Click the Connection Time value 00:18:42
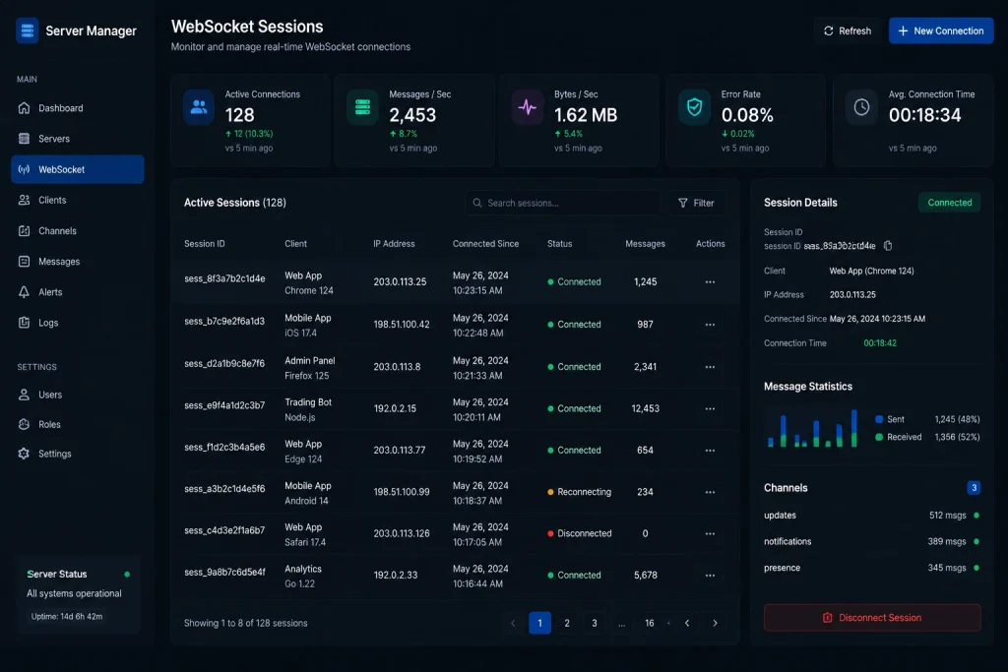1008x672 pixels. 879,343
